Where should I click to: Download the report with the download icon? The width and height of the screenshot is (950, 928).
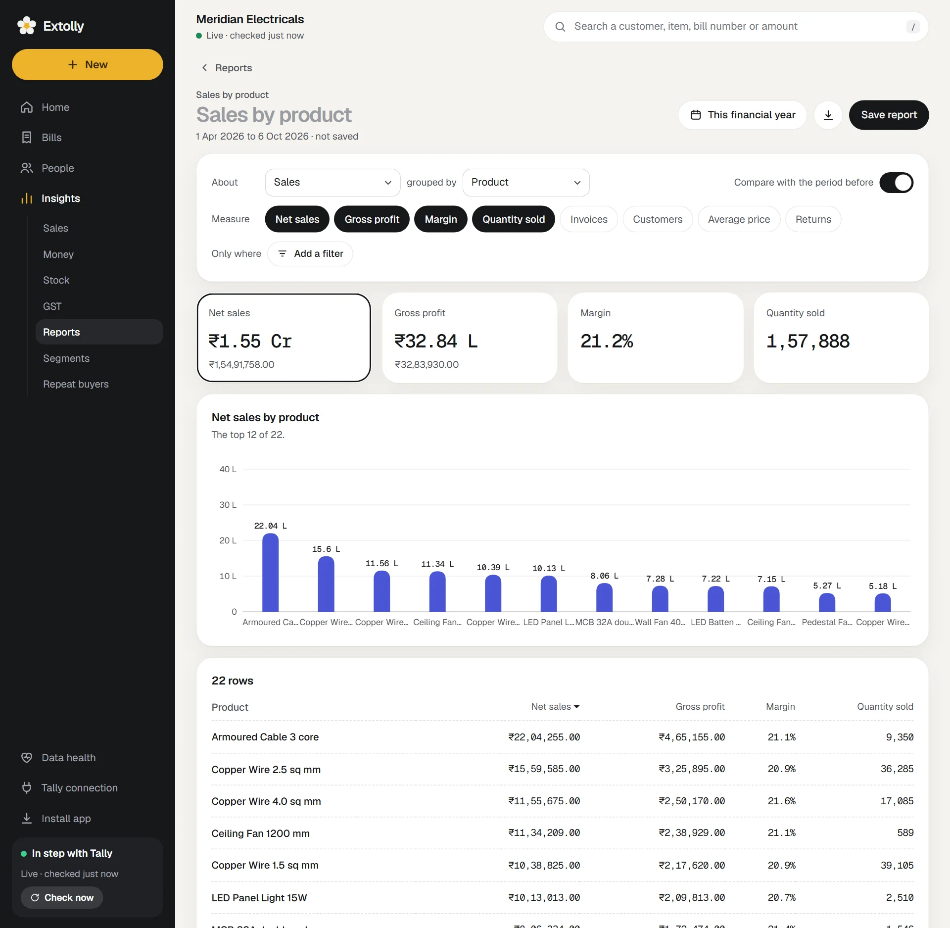point(828,115)
